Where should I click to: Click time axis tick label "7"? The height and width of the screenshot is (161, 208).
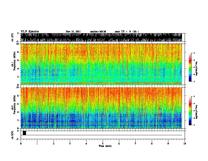pos(136,144)
